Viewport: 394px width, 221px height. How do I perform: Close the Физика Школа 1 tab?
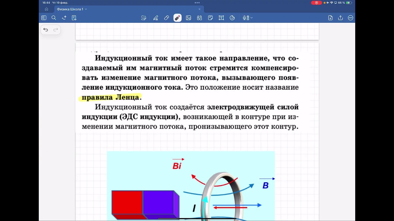tap(199, 9)
